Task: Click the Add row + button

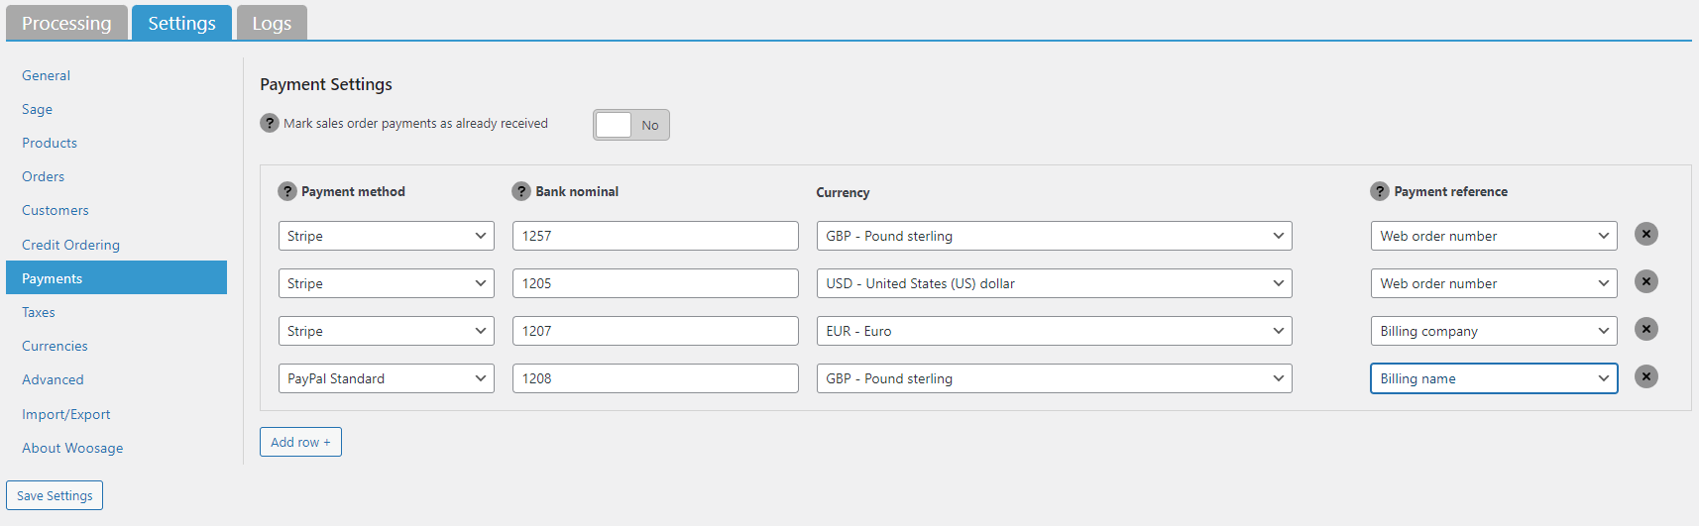Action: point(300,442)
